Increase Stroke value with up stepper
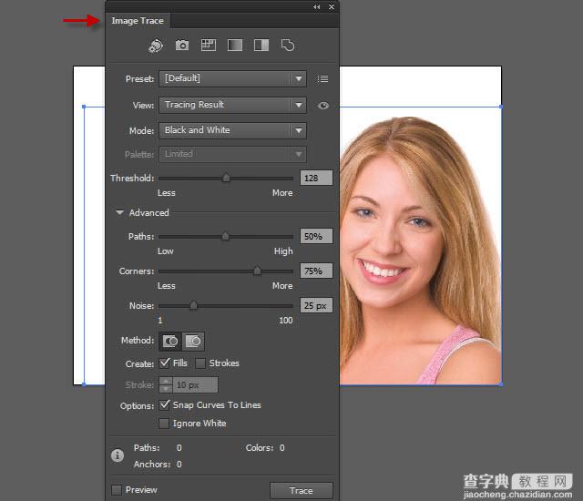Screen dimensions: 583x501 [166, 381]
